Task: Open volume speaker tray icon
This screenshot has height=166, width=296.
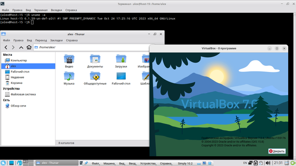Action: coord(268,163)
